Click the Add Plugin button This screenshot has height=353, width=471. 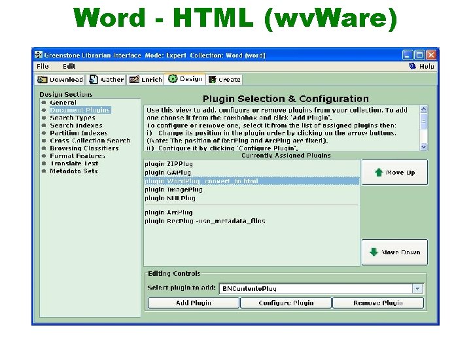click(x=194, y=303)
